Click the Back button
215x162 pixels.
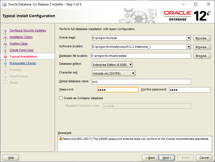(x=150, y=158)
